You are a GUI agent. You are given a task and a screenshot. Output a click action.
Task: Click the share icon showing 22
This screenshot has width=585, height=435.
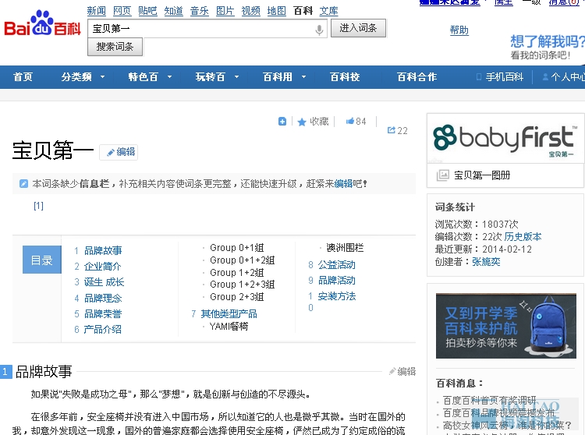point(391,130)
